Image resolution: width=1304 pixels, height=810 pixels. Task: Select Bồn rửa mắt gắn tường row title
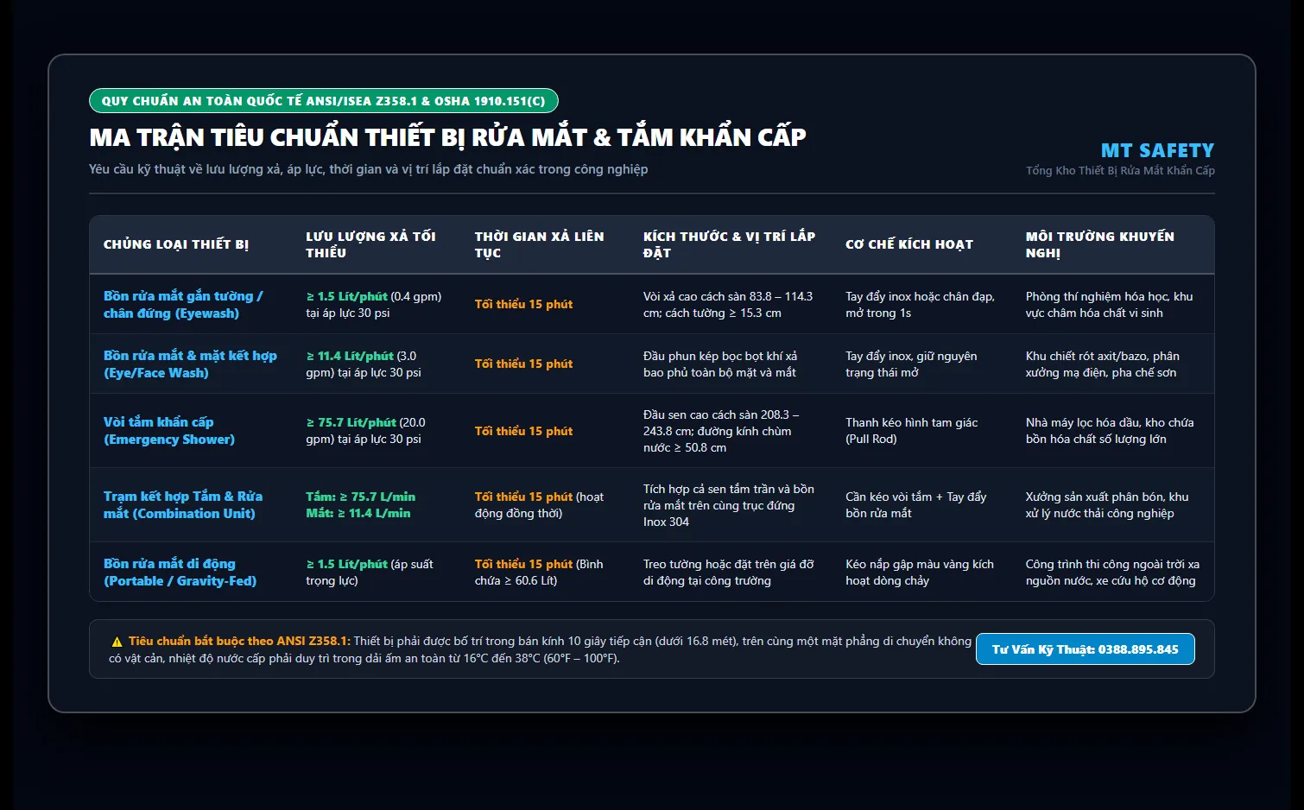coord(183,305)
